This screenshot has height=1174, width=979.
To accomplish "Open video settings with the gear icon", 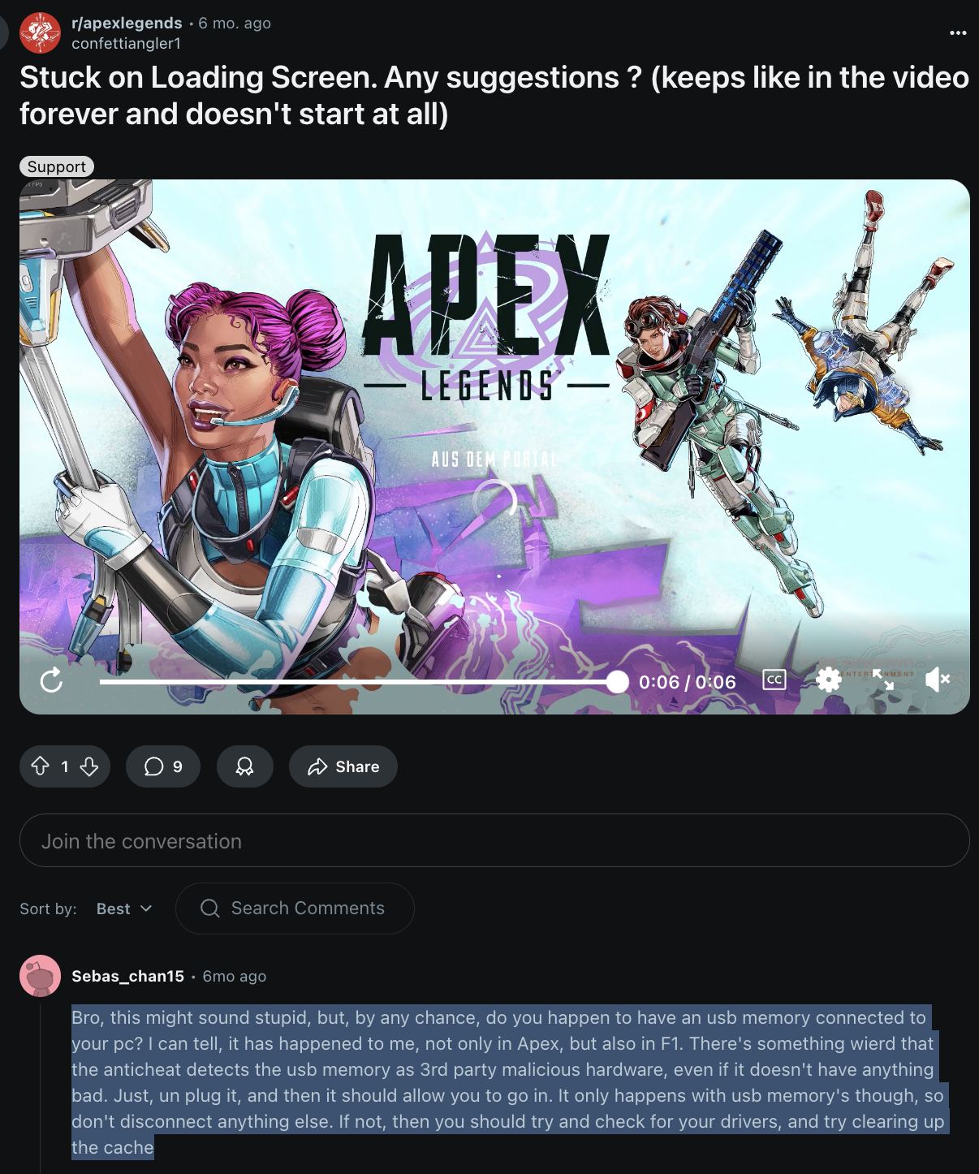I will (x=829, y=680).
